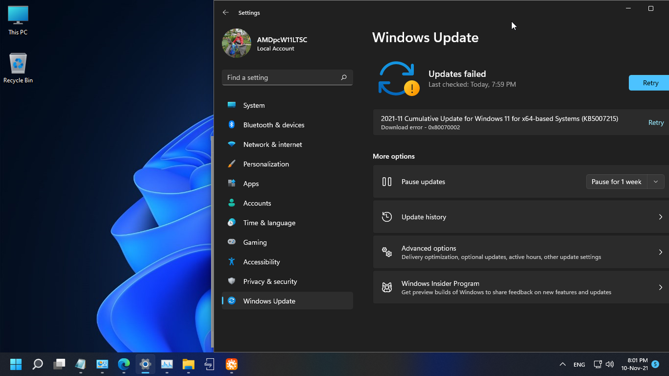The width and height of the screenshot is (669, 376).
Task: Select the Personalization brush icon
Action: click(232, 164)
